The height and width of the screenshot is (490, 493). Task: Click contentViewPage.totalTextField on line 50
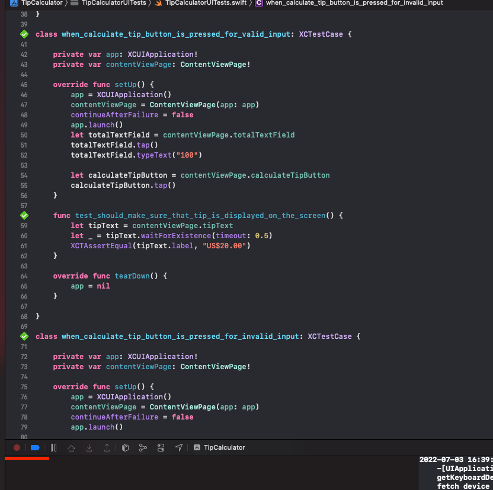[229, 135]
